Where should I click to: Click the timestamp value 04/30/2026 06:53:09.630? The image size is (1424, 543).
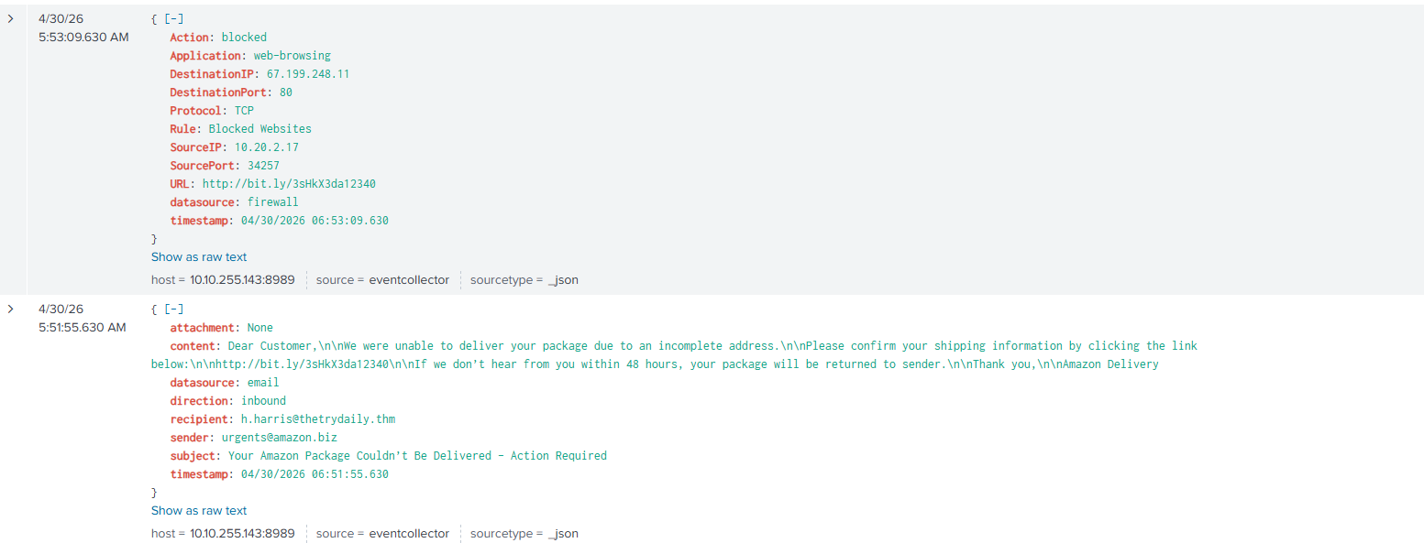pyautogui.click(x=315, y=221)
